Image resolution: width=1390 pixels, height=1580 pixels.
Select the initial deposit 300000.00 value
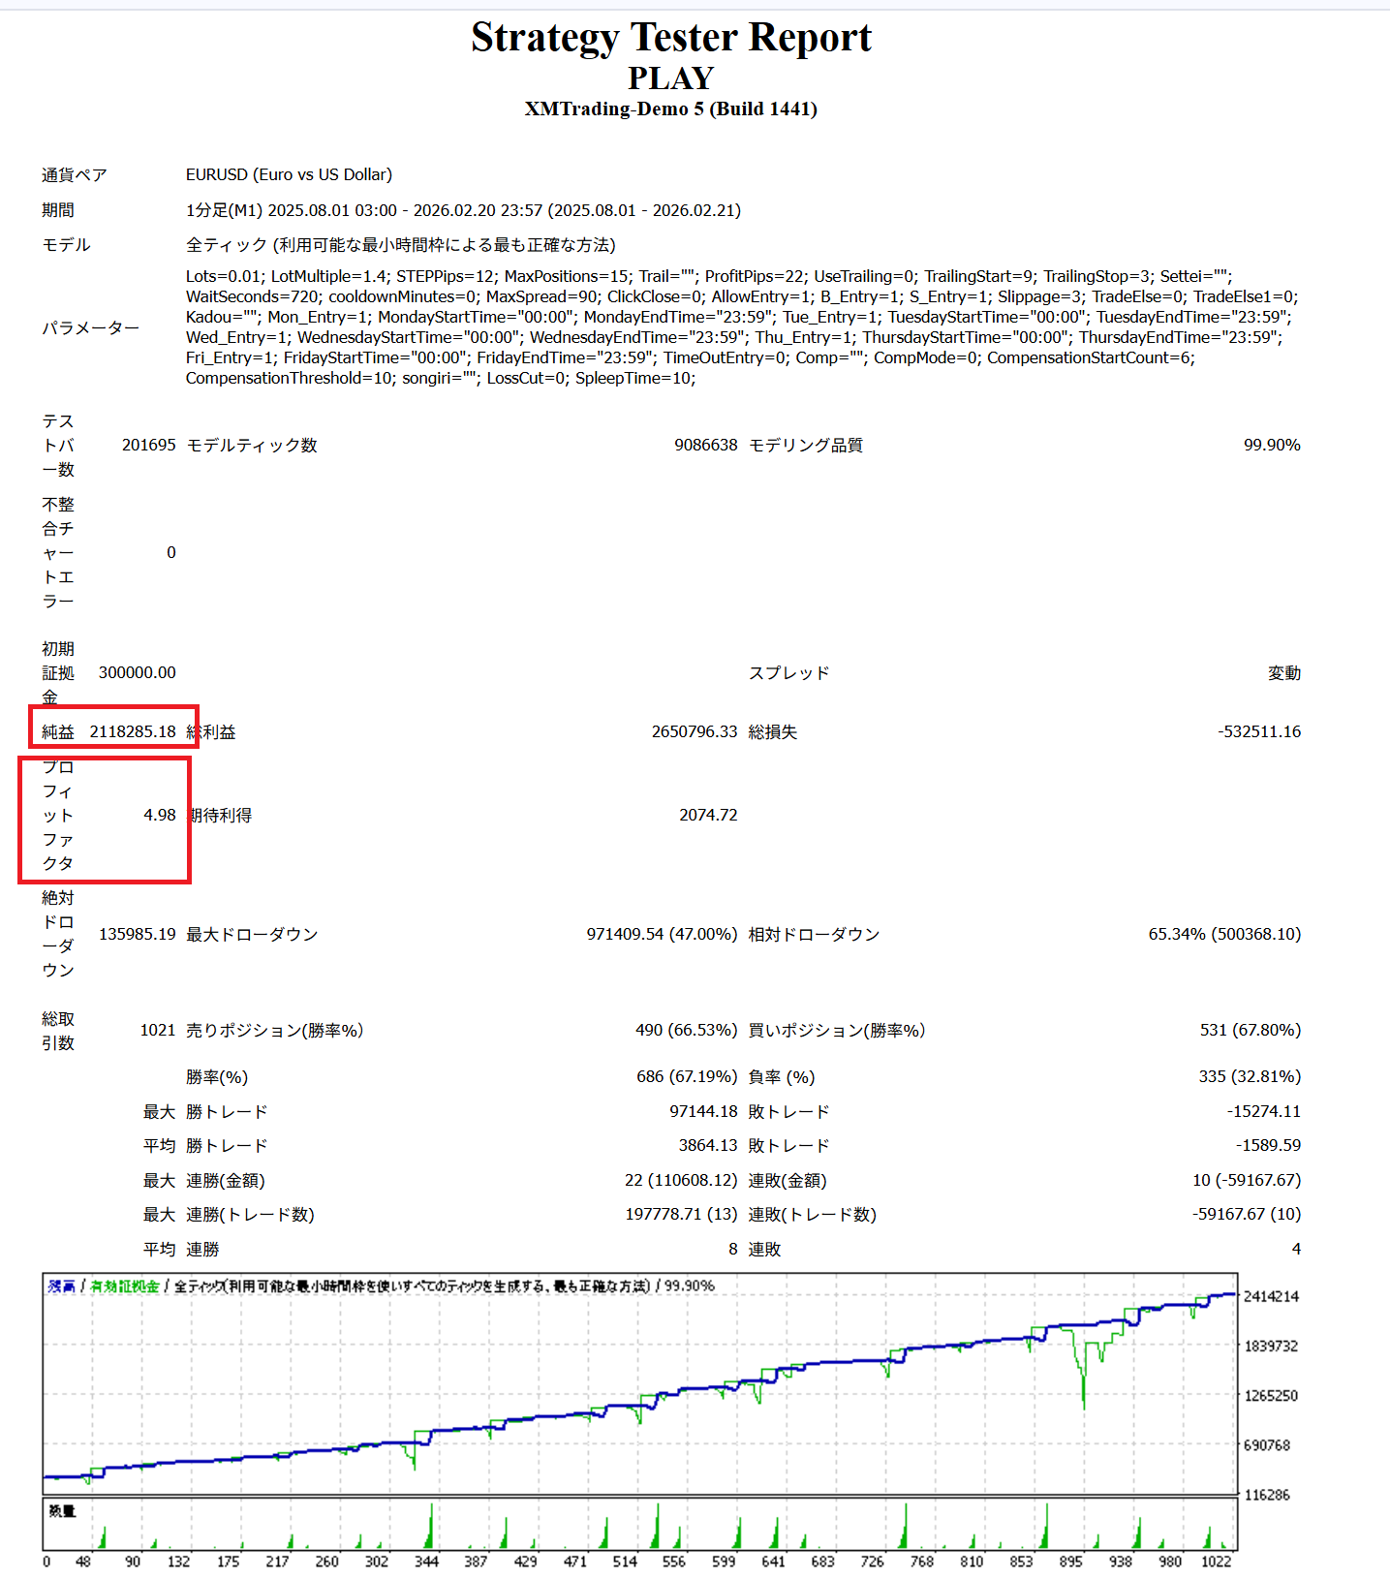pos(138,673)
